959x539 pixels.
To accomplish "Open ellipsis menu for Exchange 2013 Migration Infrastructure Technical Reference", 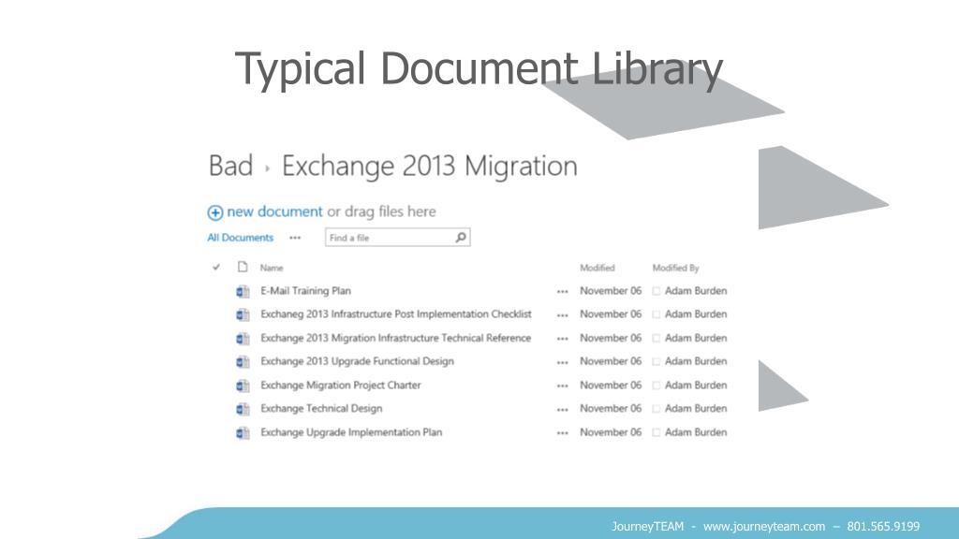I will [x=563, y=339].
